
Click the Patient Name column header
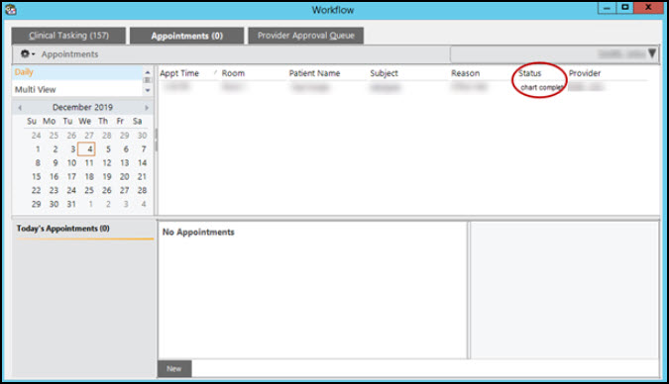point(314,73)
